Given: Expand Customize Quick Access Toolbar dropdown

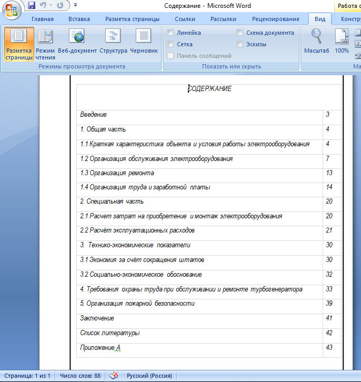Looking at the screenshot, I should [x=75, y=5].
